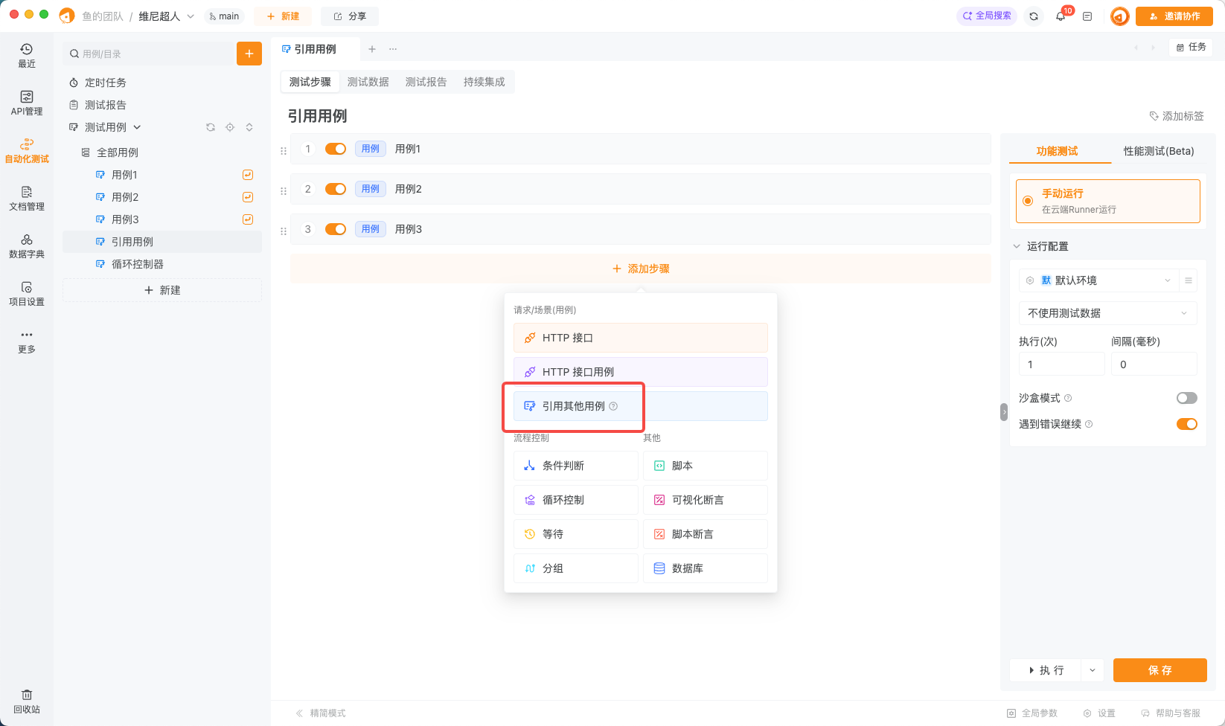Create a new item with the orange plus beside 用例/目录
The height and width of the screenshot is (726, 1225).
[x=249, y=53]
